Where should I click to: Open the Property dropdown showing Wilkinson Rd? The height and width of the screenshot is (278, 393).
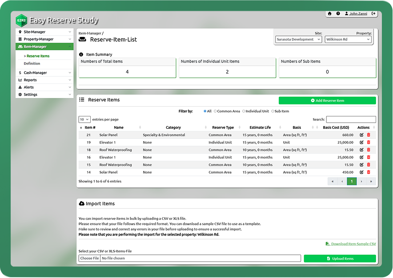pyautogui.click(x=348, y=40)
